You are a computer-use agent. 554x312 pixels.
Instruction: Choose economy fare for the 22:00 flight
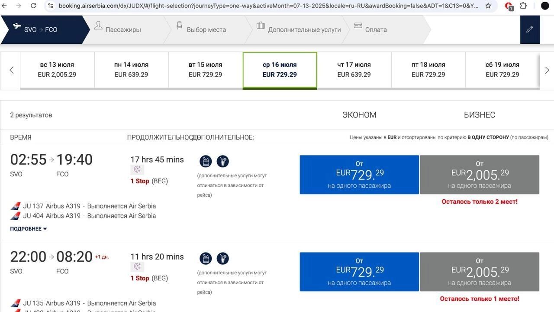pos(359,272)
